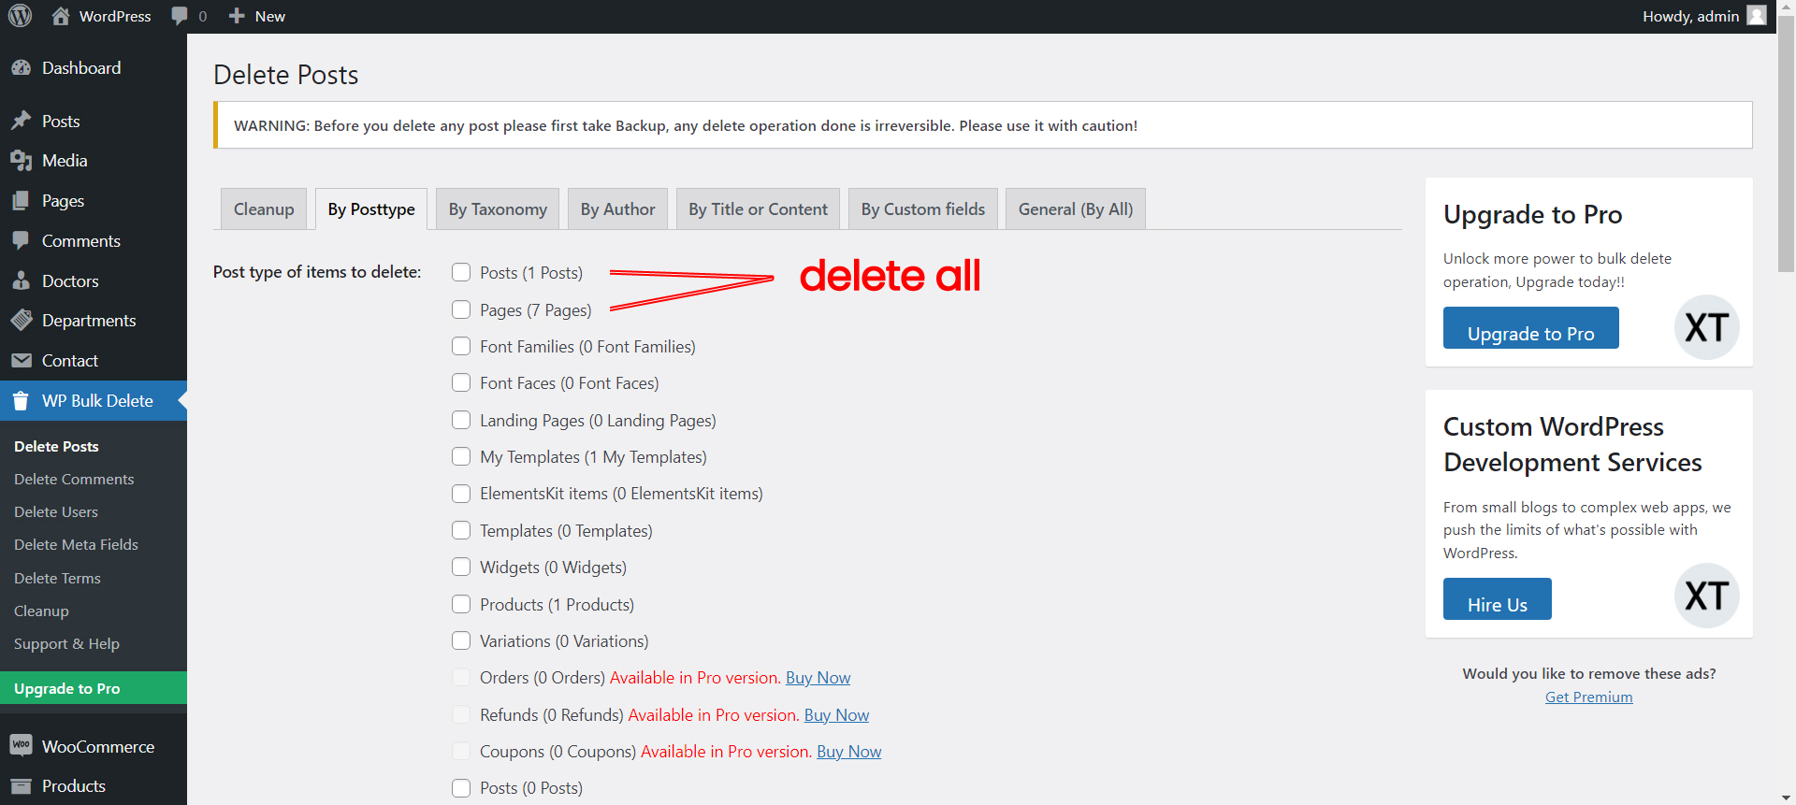Click the plus icon beside New
The image size is (1796, 805).
237,16
